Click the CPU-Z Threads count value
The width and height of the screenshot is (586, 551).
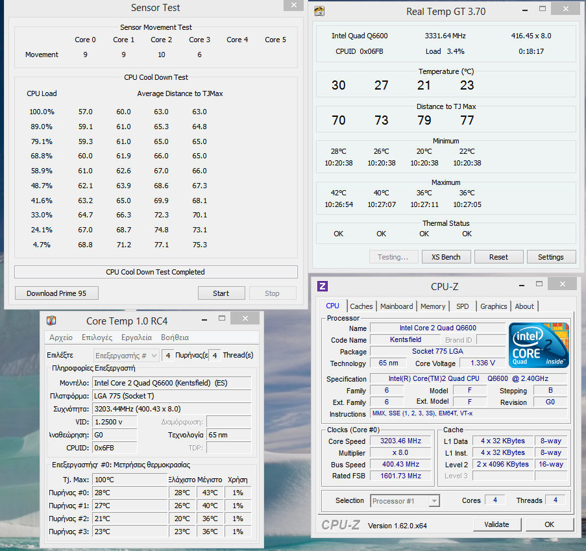click(x=555, y=500)
